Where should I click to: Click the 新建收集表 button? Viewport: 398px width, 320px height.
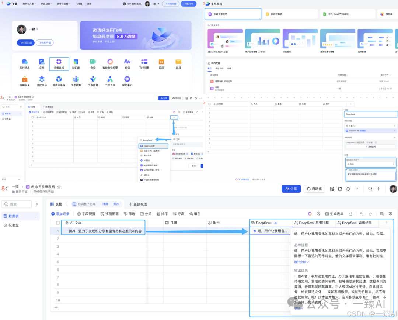coord(290,14)
